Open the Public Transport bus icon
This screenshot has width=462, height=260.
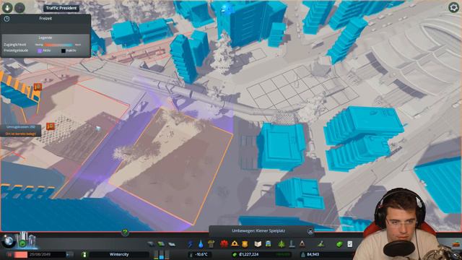(269, 244)
